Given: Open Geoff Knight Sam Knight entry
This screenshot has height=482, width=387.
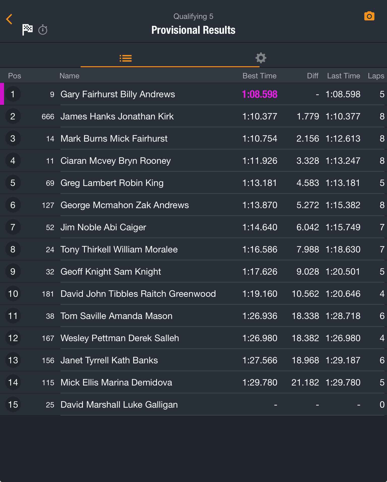Looking at the screenshot, I should pyautogui.click(x=193, y=271).
